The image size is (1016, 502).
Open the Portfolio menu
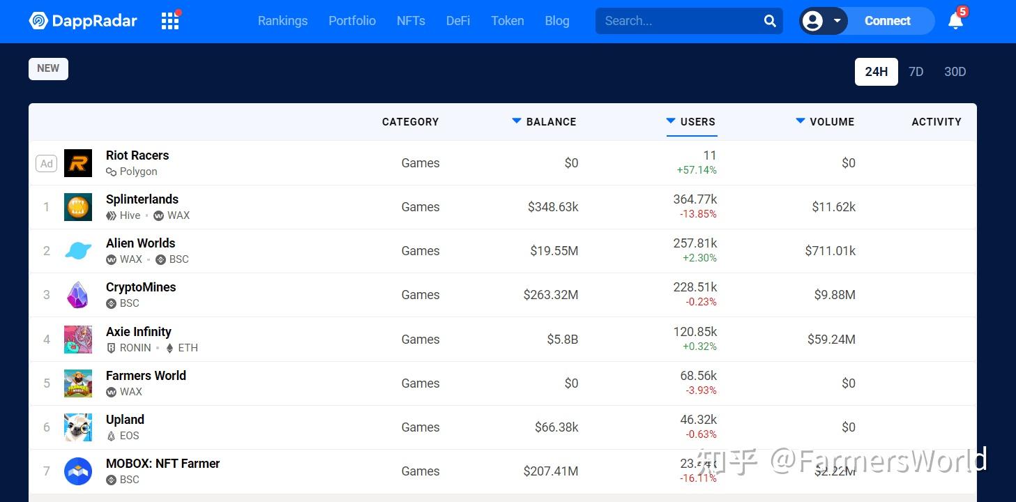pyautogui.click(x=352, y=21)
